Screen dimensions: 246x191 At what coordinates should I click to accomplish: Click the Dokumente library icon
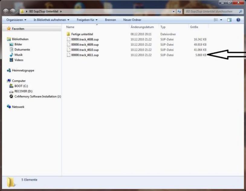11,49
